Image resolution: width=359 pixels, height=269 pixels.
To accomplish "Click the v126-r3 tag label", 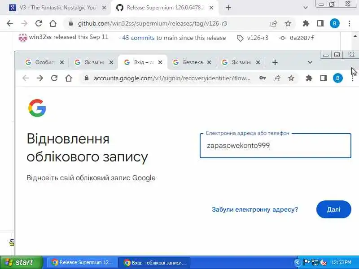I will coord(258,38).
